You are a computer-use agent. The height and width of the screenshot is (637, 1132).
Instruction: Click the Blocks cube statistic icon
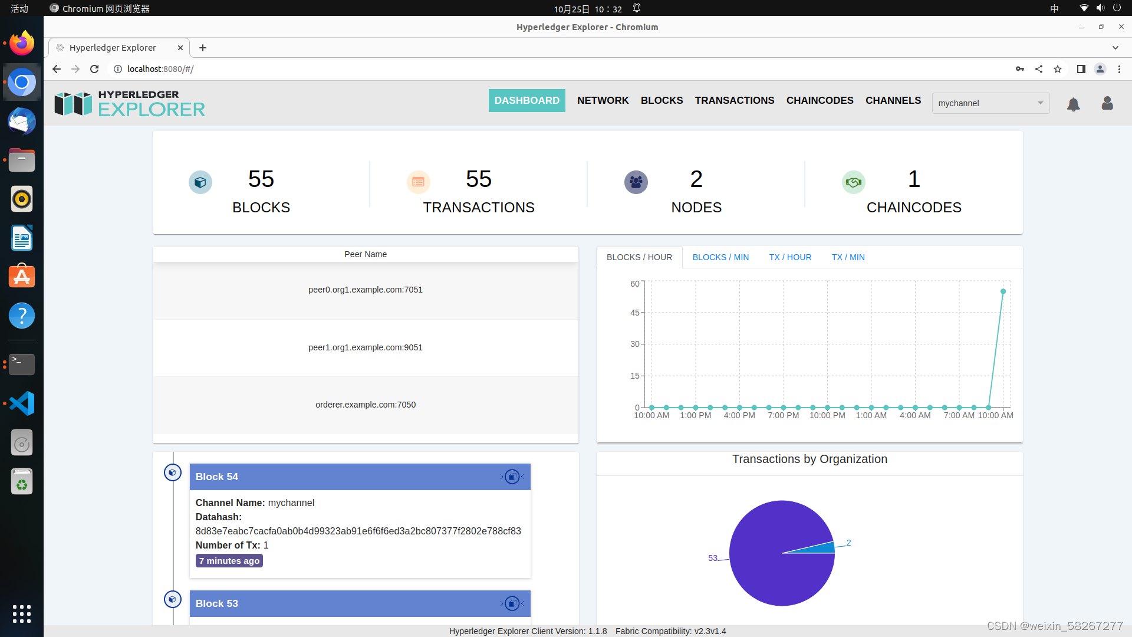click(x=200, y=182)
